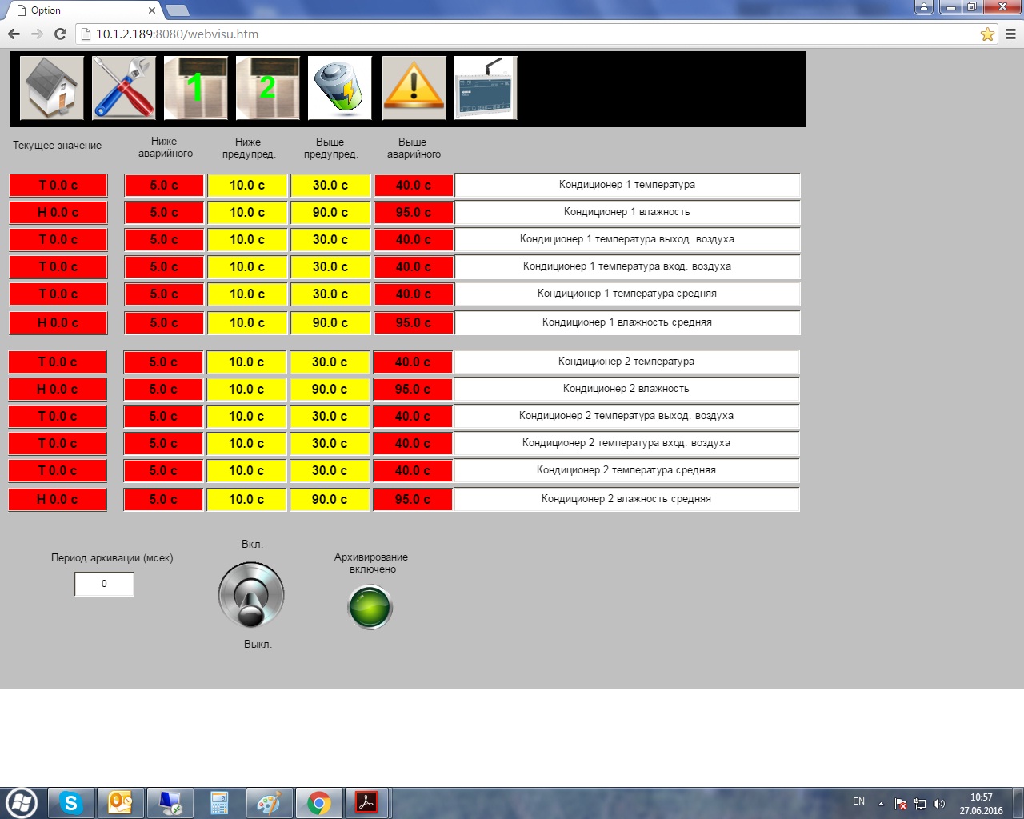The image size is (1024, 819).
Task: Open the alarm warning triangle icon
Action: [414, 88]
